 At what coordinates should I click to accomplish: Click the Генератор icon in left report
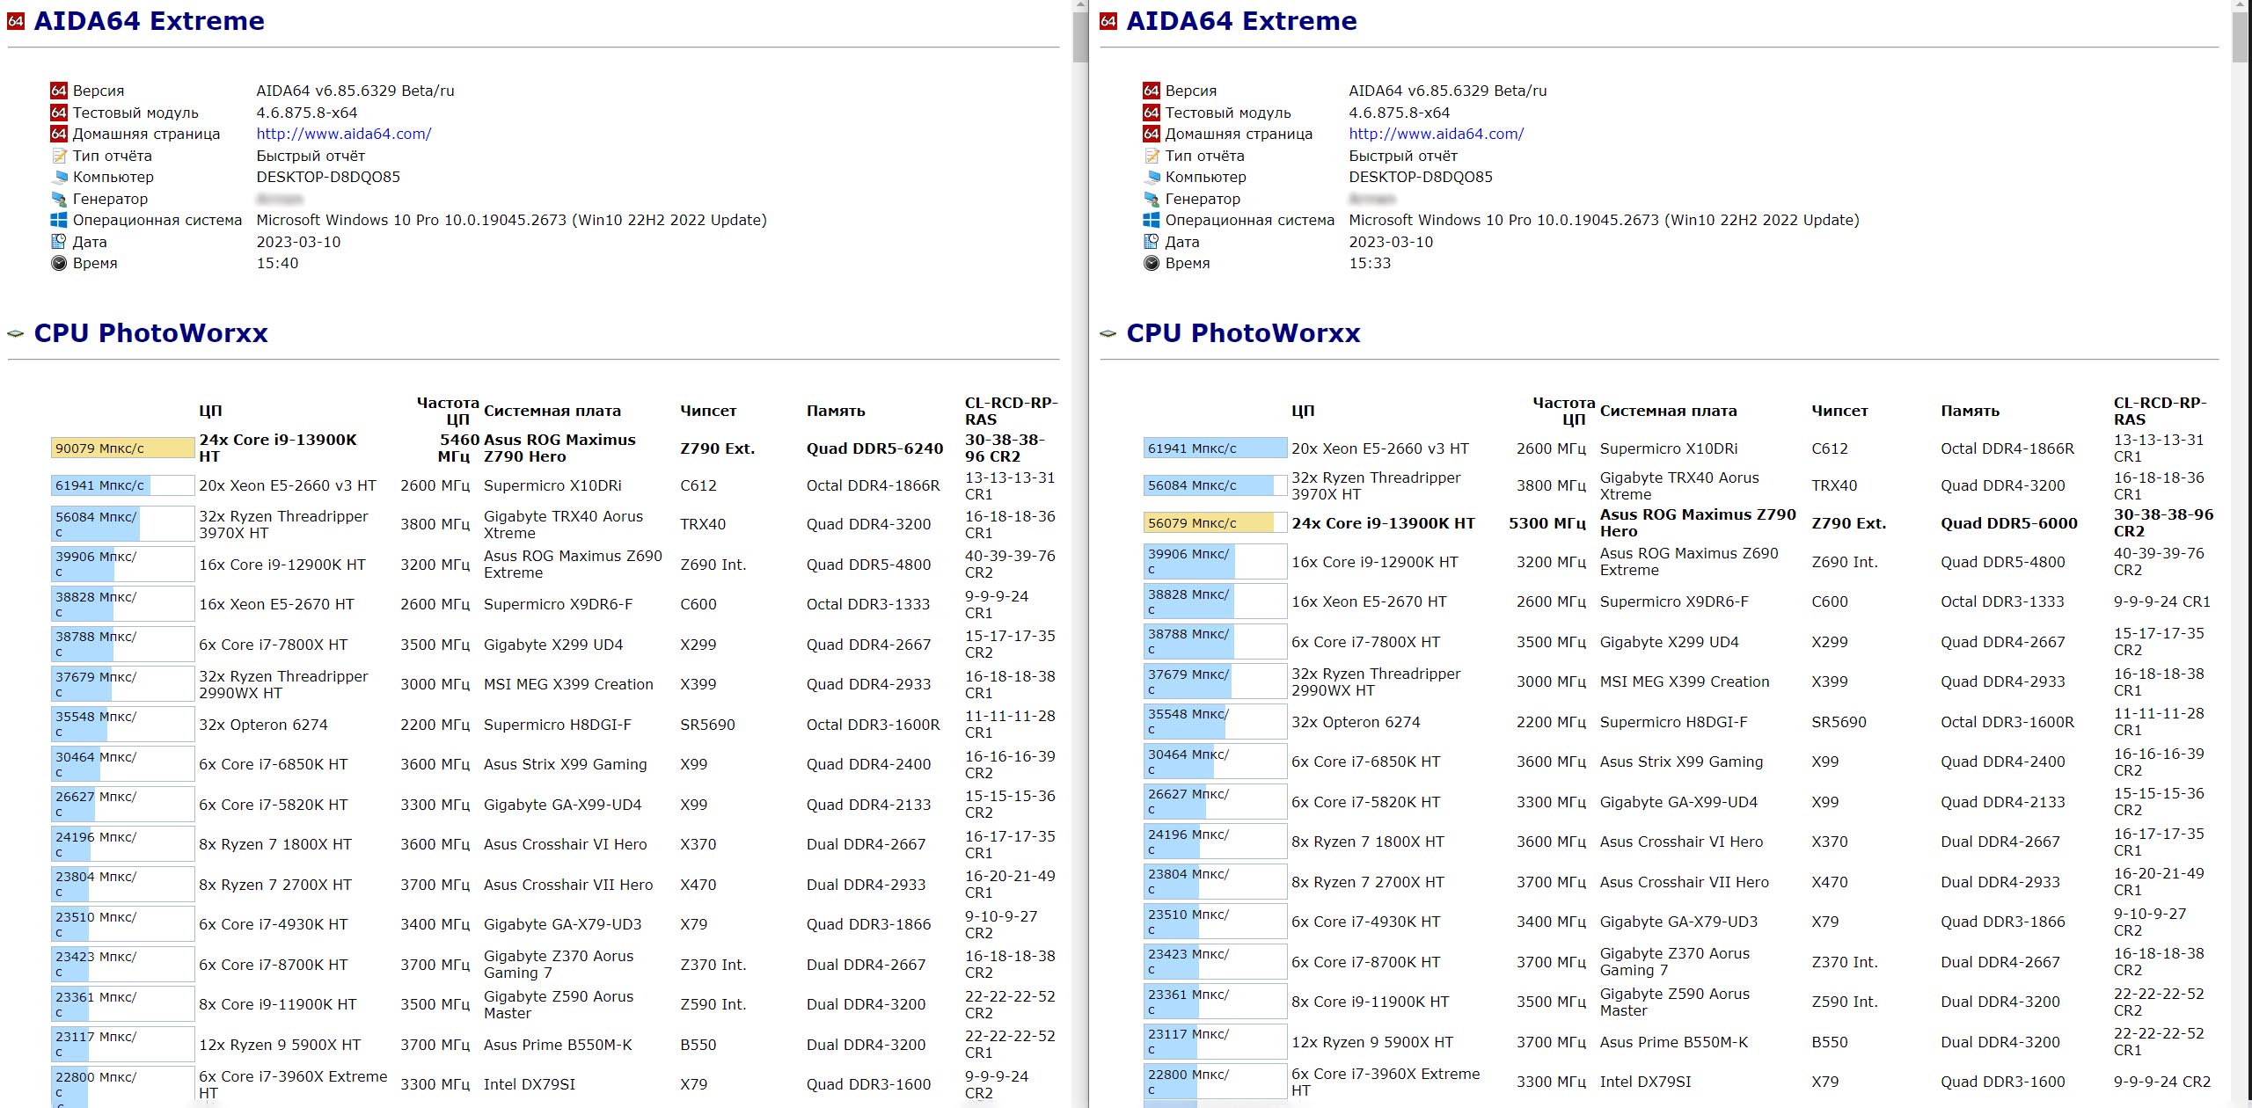coord(59,199)
